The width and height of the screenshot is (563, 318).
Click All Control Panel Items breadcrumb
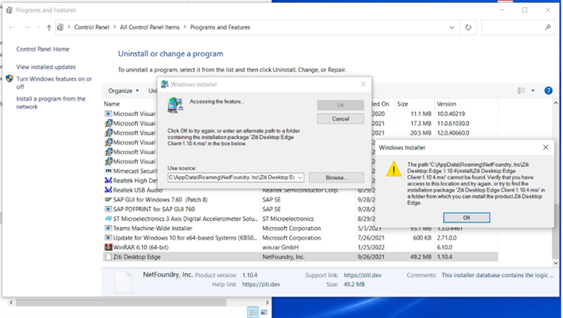coord(150,27)
